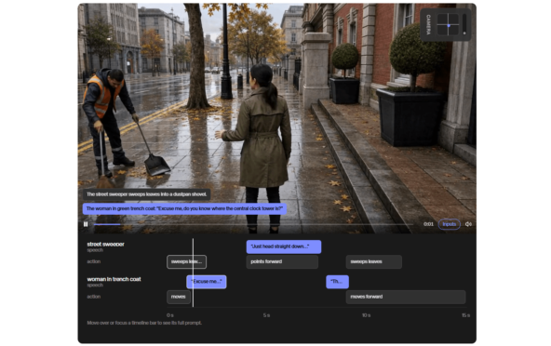Select the "Th..." speech bar
This screenshot has height=346, width=551.
click(337, 282)
